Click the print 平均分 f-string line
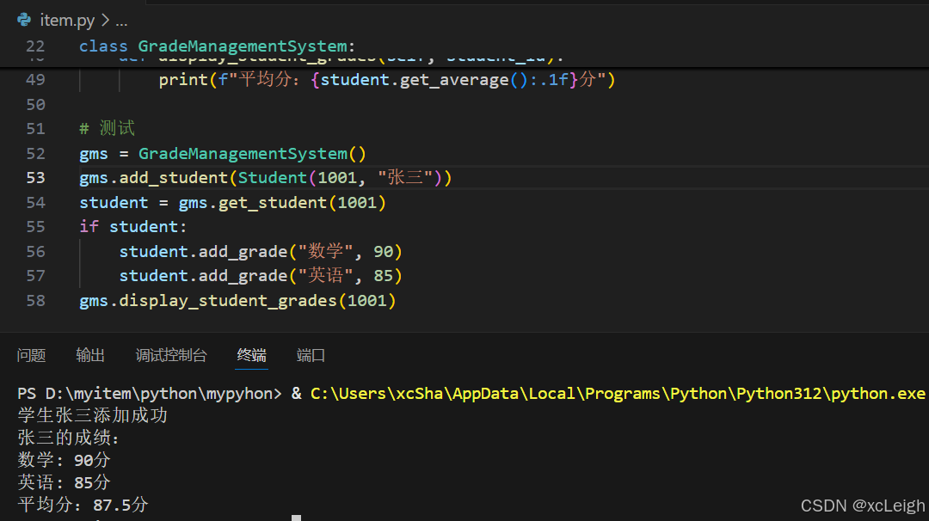 387,79
